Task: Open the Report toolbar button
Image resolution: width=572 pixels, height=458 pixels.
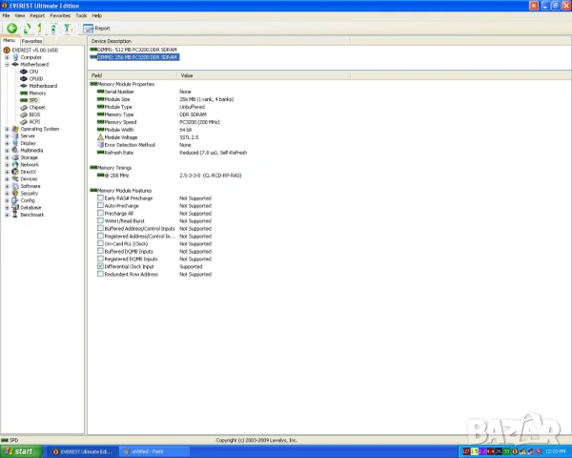Action: [96, 28]
